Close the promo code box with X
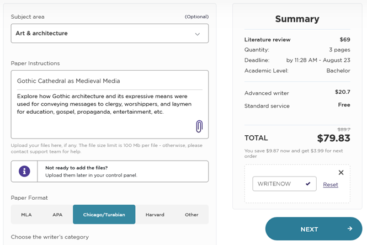This screenshot has width=367, height=245. click(341, 173)
